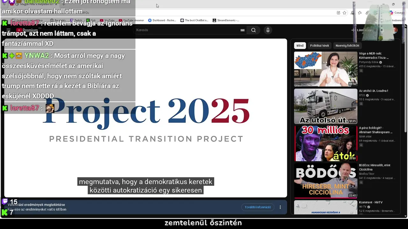Open Hír TV channel name
The height and width of the screenshot is (229, 408).
click(x=362, y=207)
